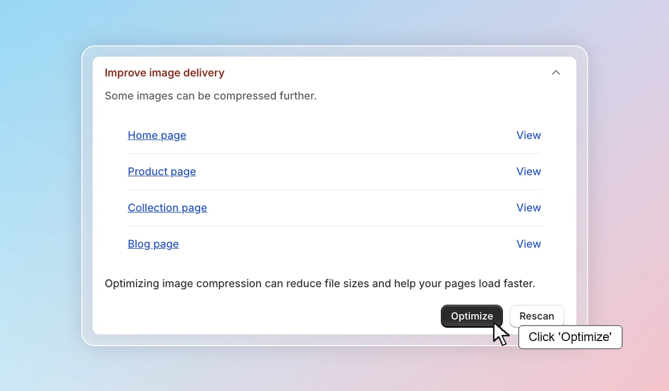This screenshot has width=669, height=391.
Task: Open the Product page link
Action: pos(162,172)
